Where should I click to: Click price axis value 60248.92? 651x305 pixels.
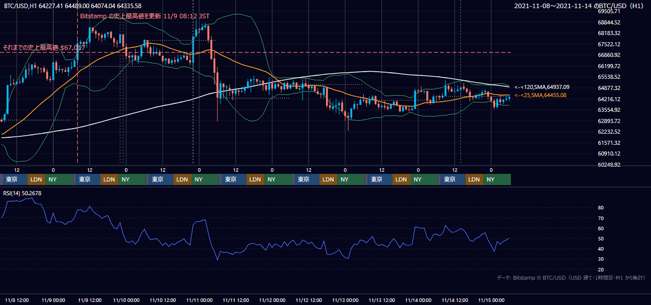pos(609,165)
